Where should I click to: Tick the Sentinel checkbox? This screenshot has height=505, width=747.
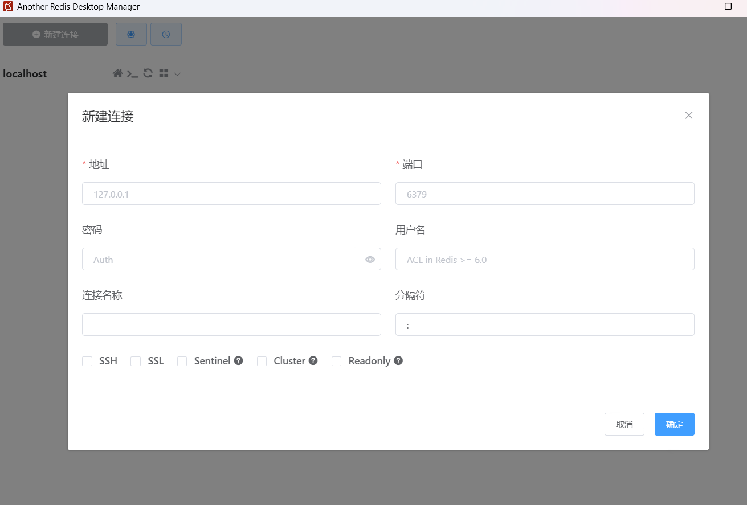182,361
